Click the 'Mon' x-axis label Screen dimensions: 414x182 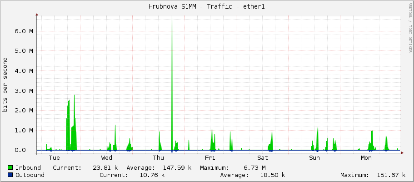coord(366,158)
